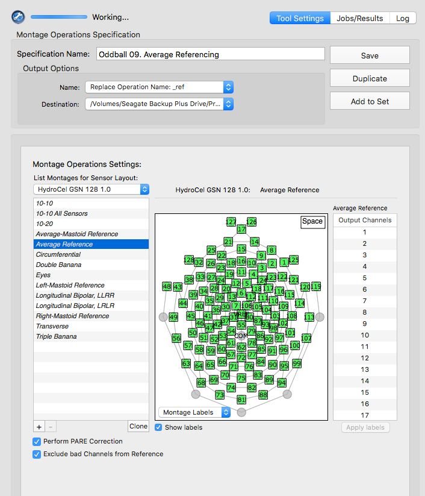Click the tool wrench icon beside Working
Viewport: 425px width, 496px height.
coord(18,17)
